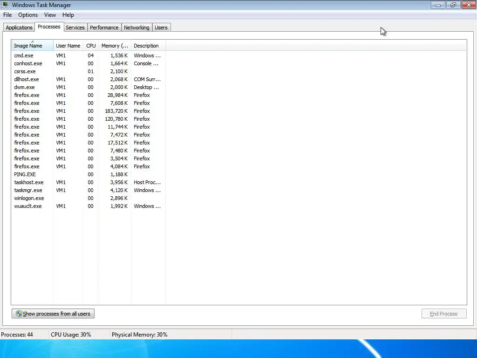
Task: Click the 'Console ...' description cell
Action: (x=146, y=63)
